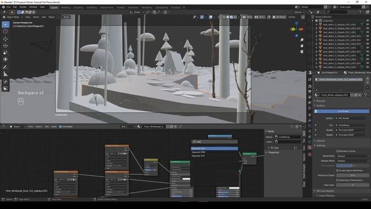Screen dimensions: 371x209
Task: Open the Material properties tab
Action: pos(310,147)
